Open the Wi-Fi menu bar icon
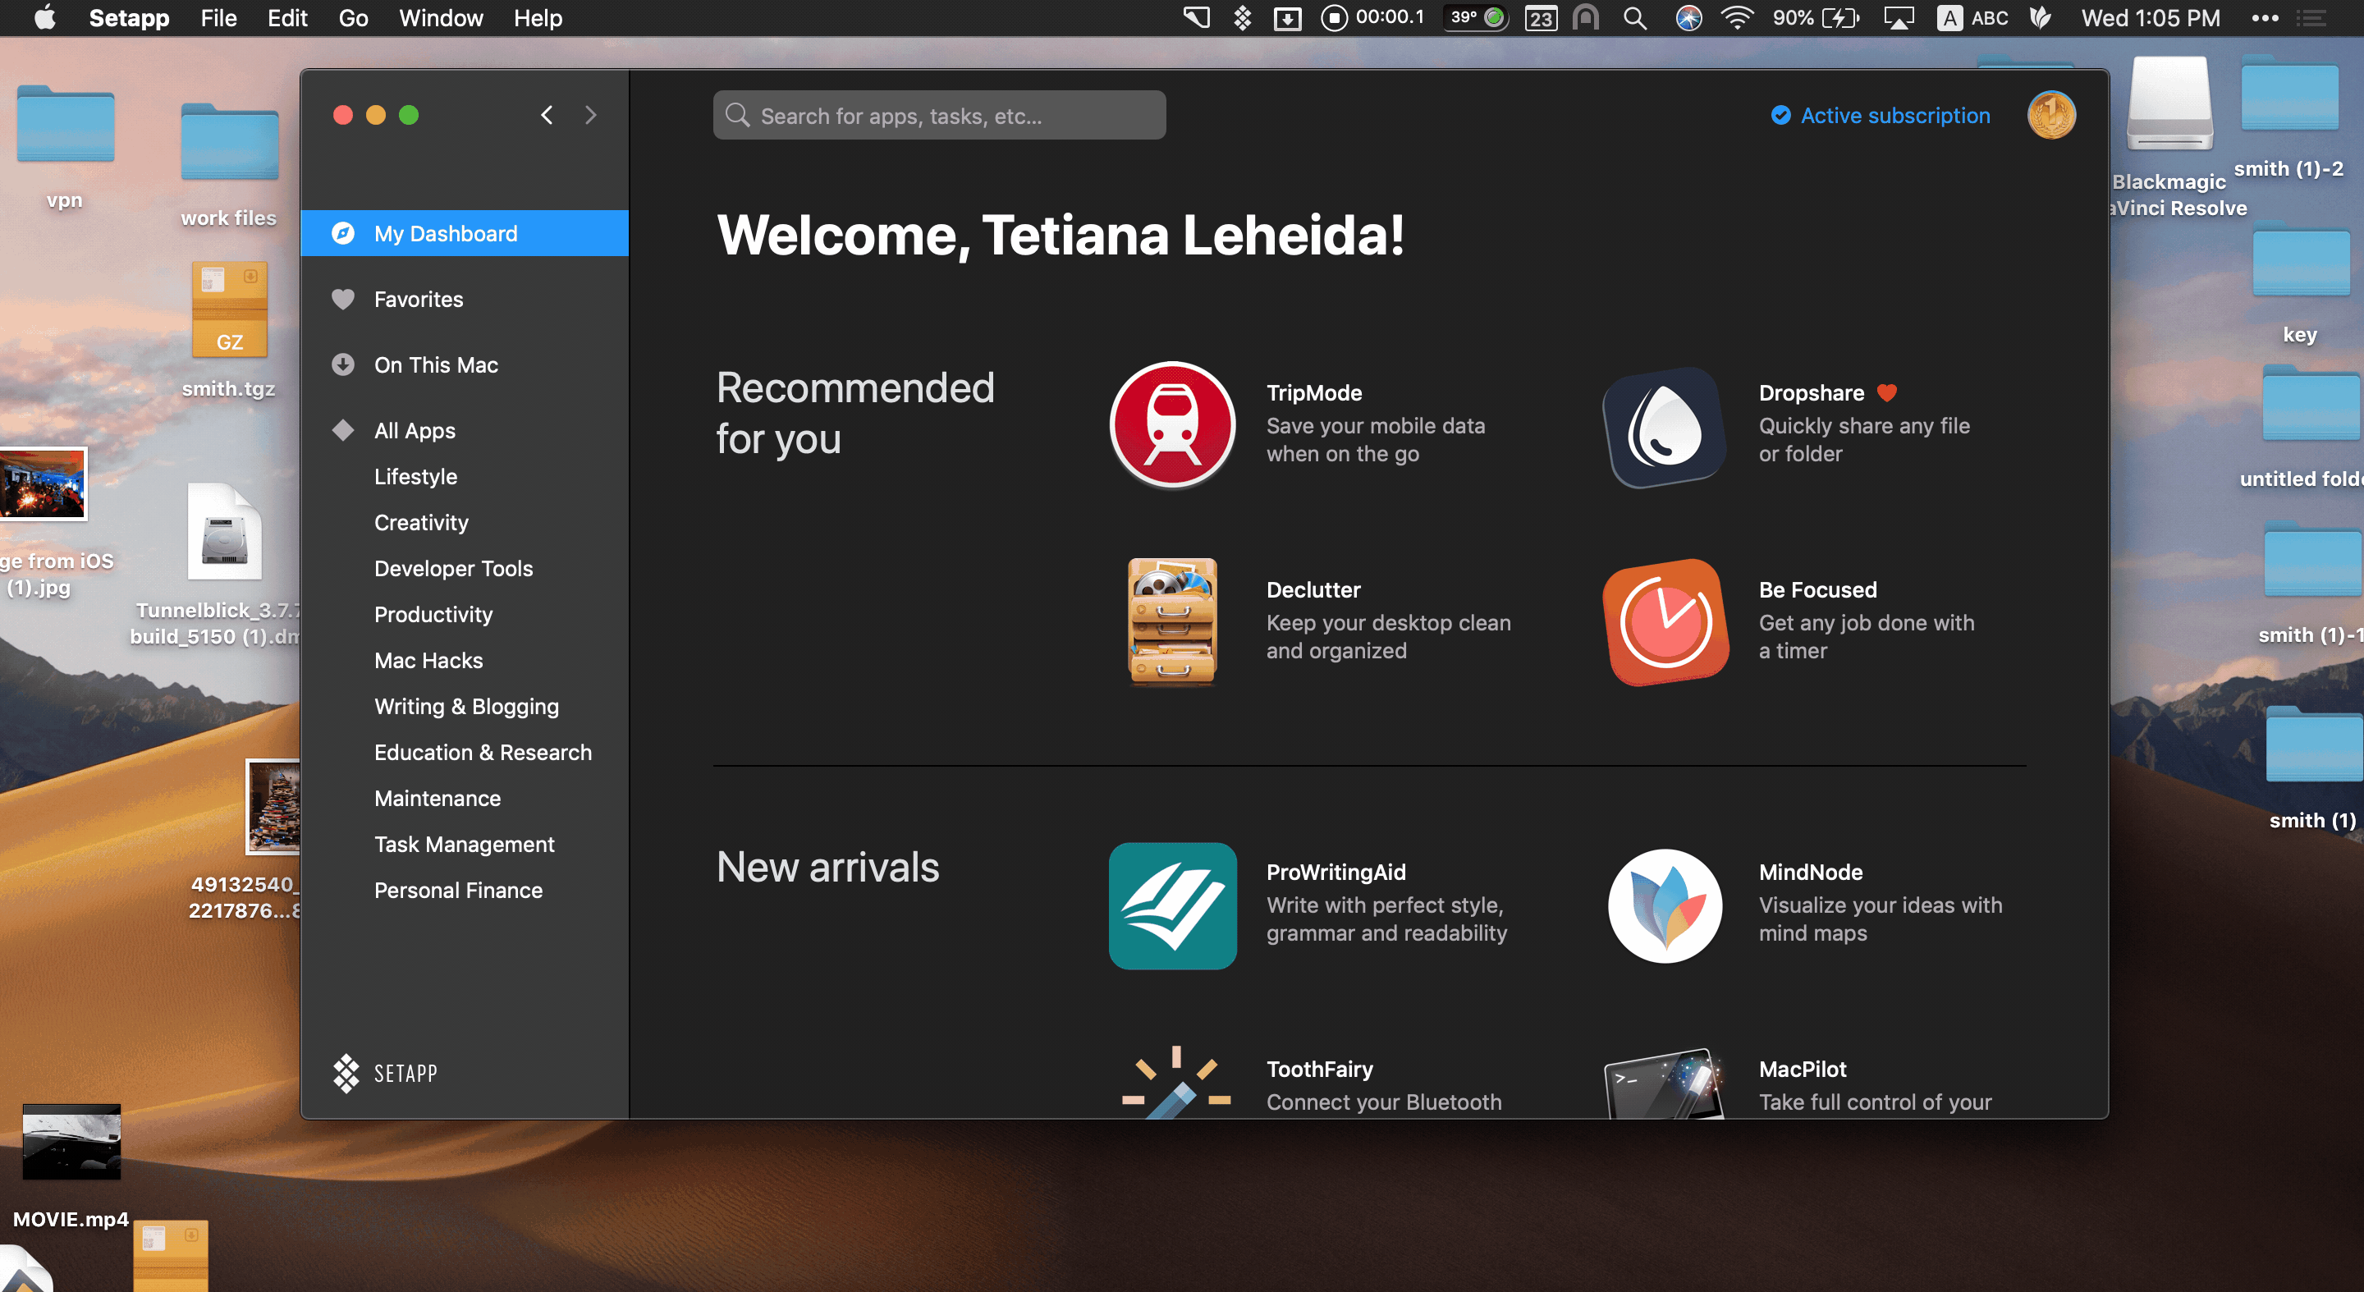 [1736, 17]
